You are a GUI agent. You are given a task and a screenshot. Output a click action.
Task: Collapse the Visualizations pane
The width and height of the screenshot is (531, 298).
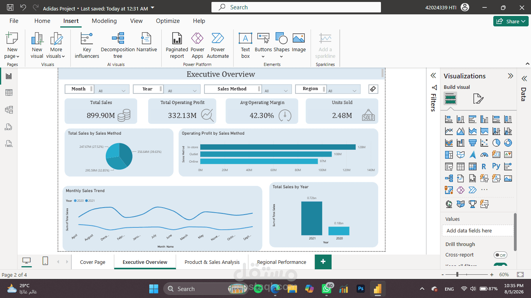click(x=510, y=76)
